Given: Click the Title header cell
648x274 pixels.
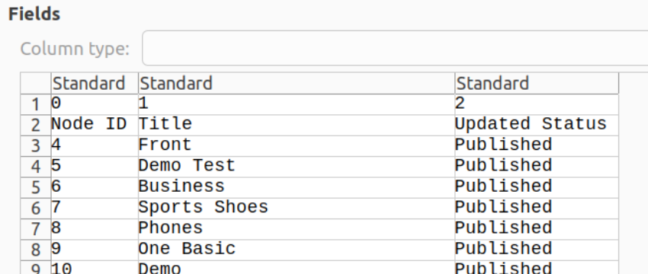Looking at the screenshot, I should [x=297, y=125].
